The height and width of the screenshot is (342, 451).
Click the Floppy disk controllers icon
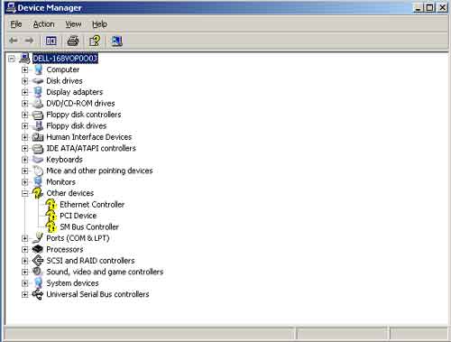(38, 115)
